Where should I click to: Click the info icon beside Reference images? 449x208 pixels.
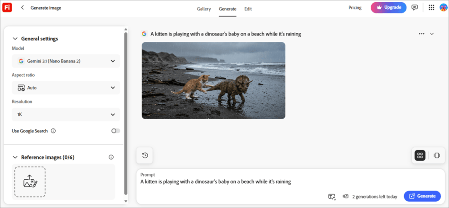[111, 157]
